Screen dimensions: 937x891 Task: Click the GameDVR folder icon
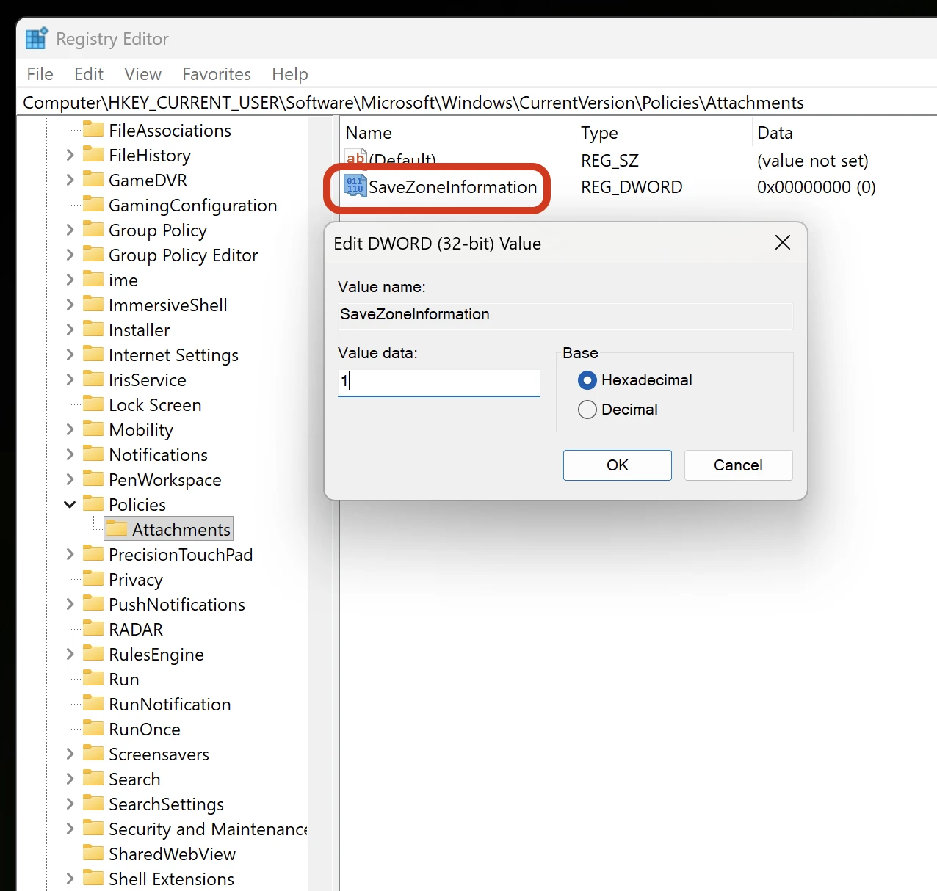pyautogui.click(x=93, y=179)
